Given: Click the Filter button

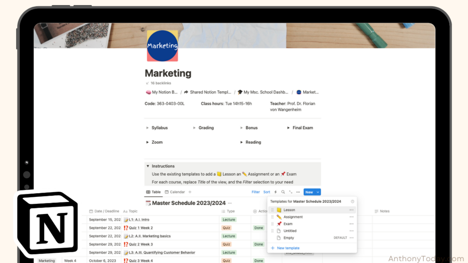Looking at the screenshot, I should click(x=256, y=192).
